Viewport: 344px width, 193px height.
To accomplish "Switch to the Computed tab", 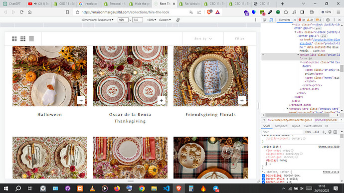I will click(x=281, y=126).
